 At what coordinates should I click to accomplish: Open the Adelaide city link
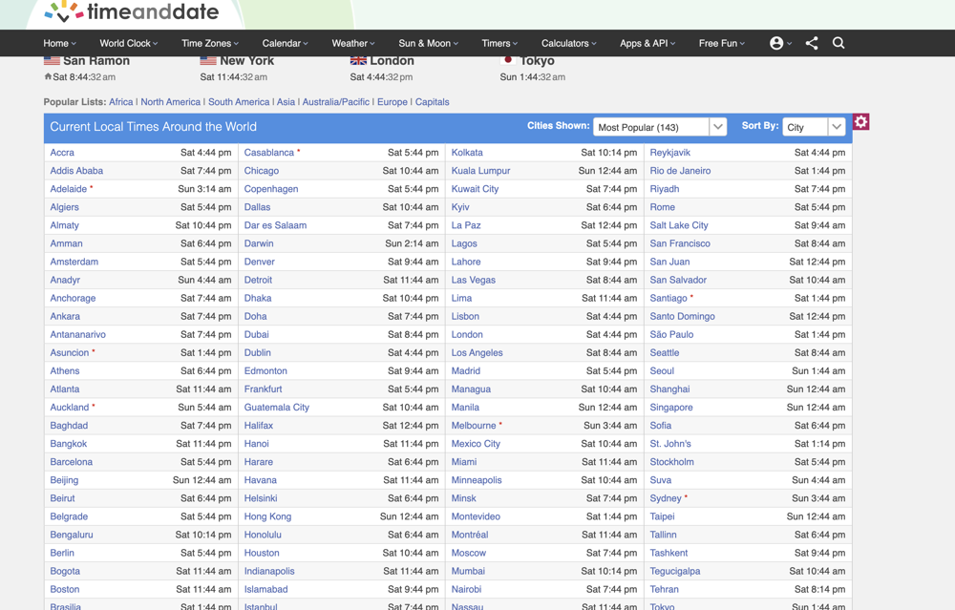[68, 189]
